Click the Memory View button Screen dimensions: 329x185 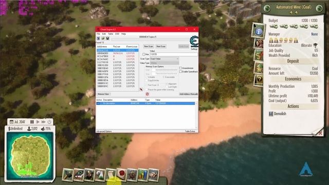(103, 94)
